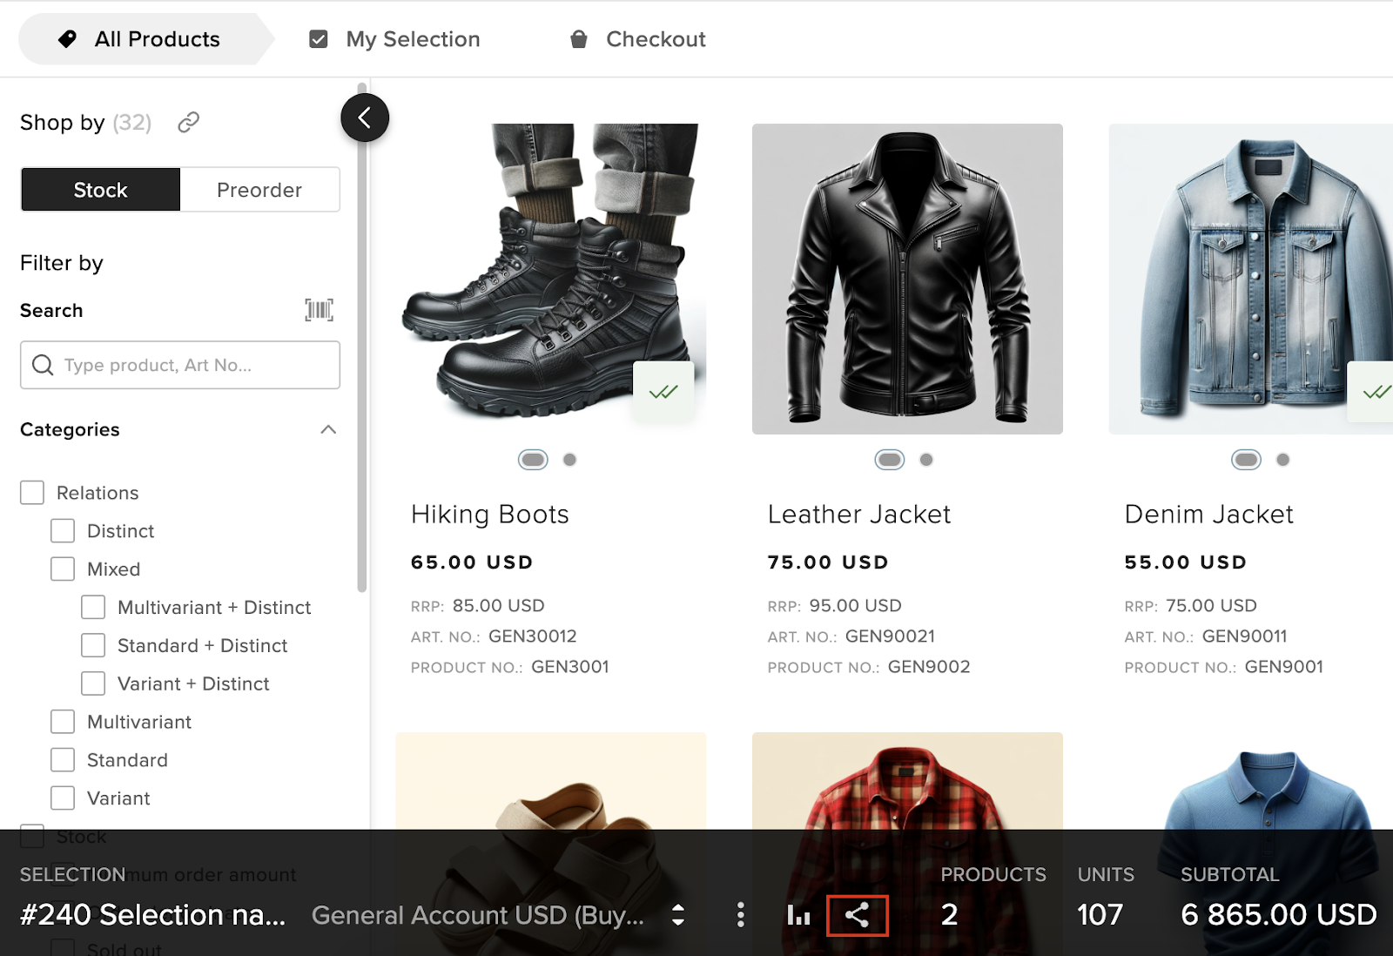1393x956 pixels.
Task: Tick the Variant category checkbox
Action: point(63,798)
